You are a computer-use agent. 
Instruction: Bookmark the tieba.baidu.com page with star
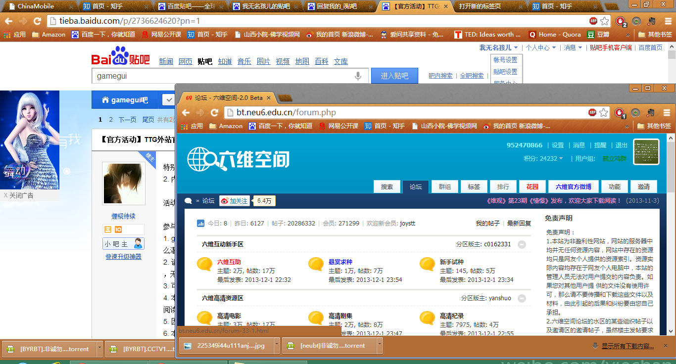pyautogui.click(x=604, y=21)
